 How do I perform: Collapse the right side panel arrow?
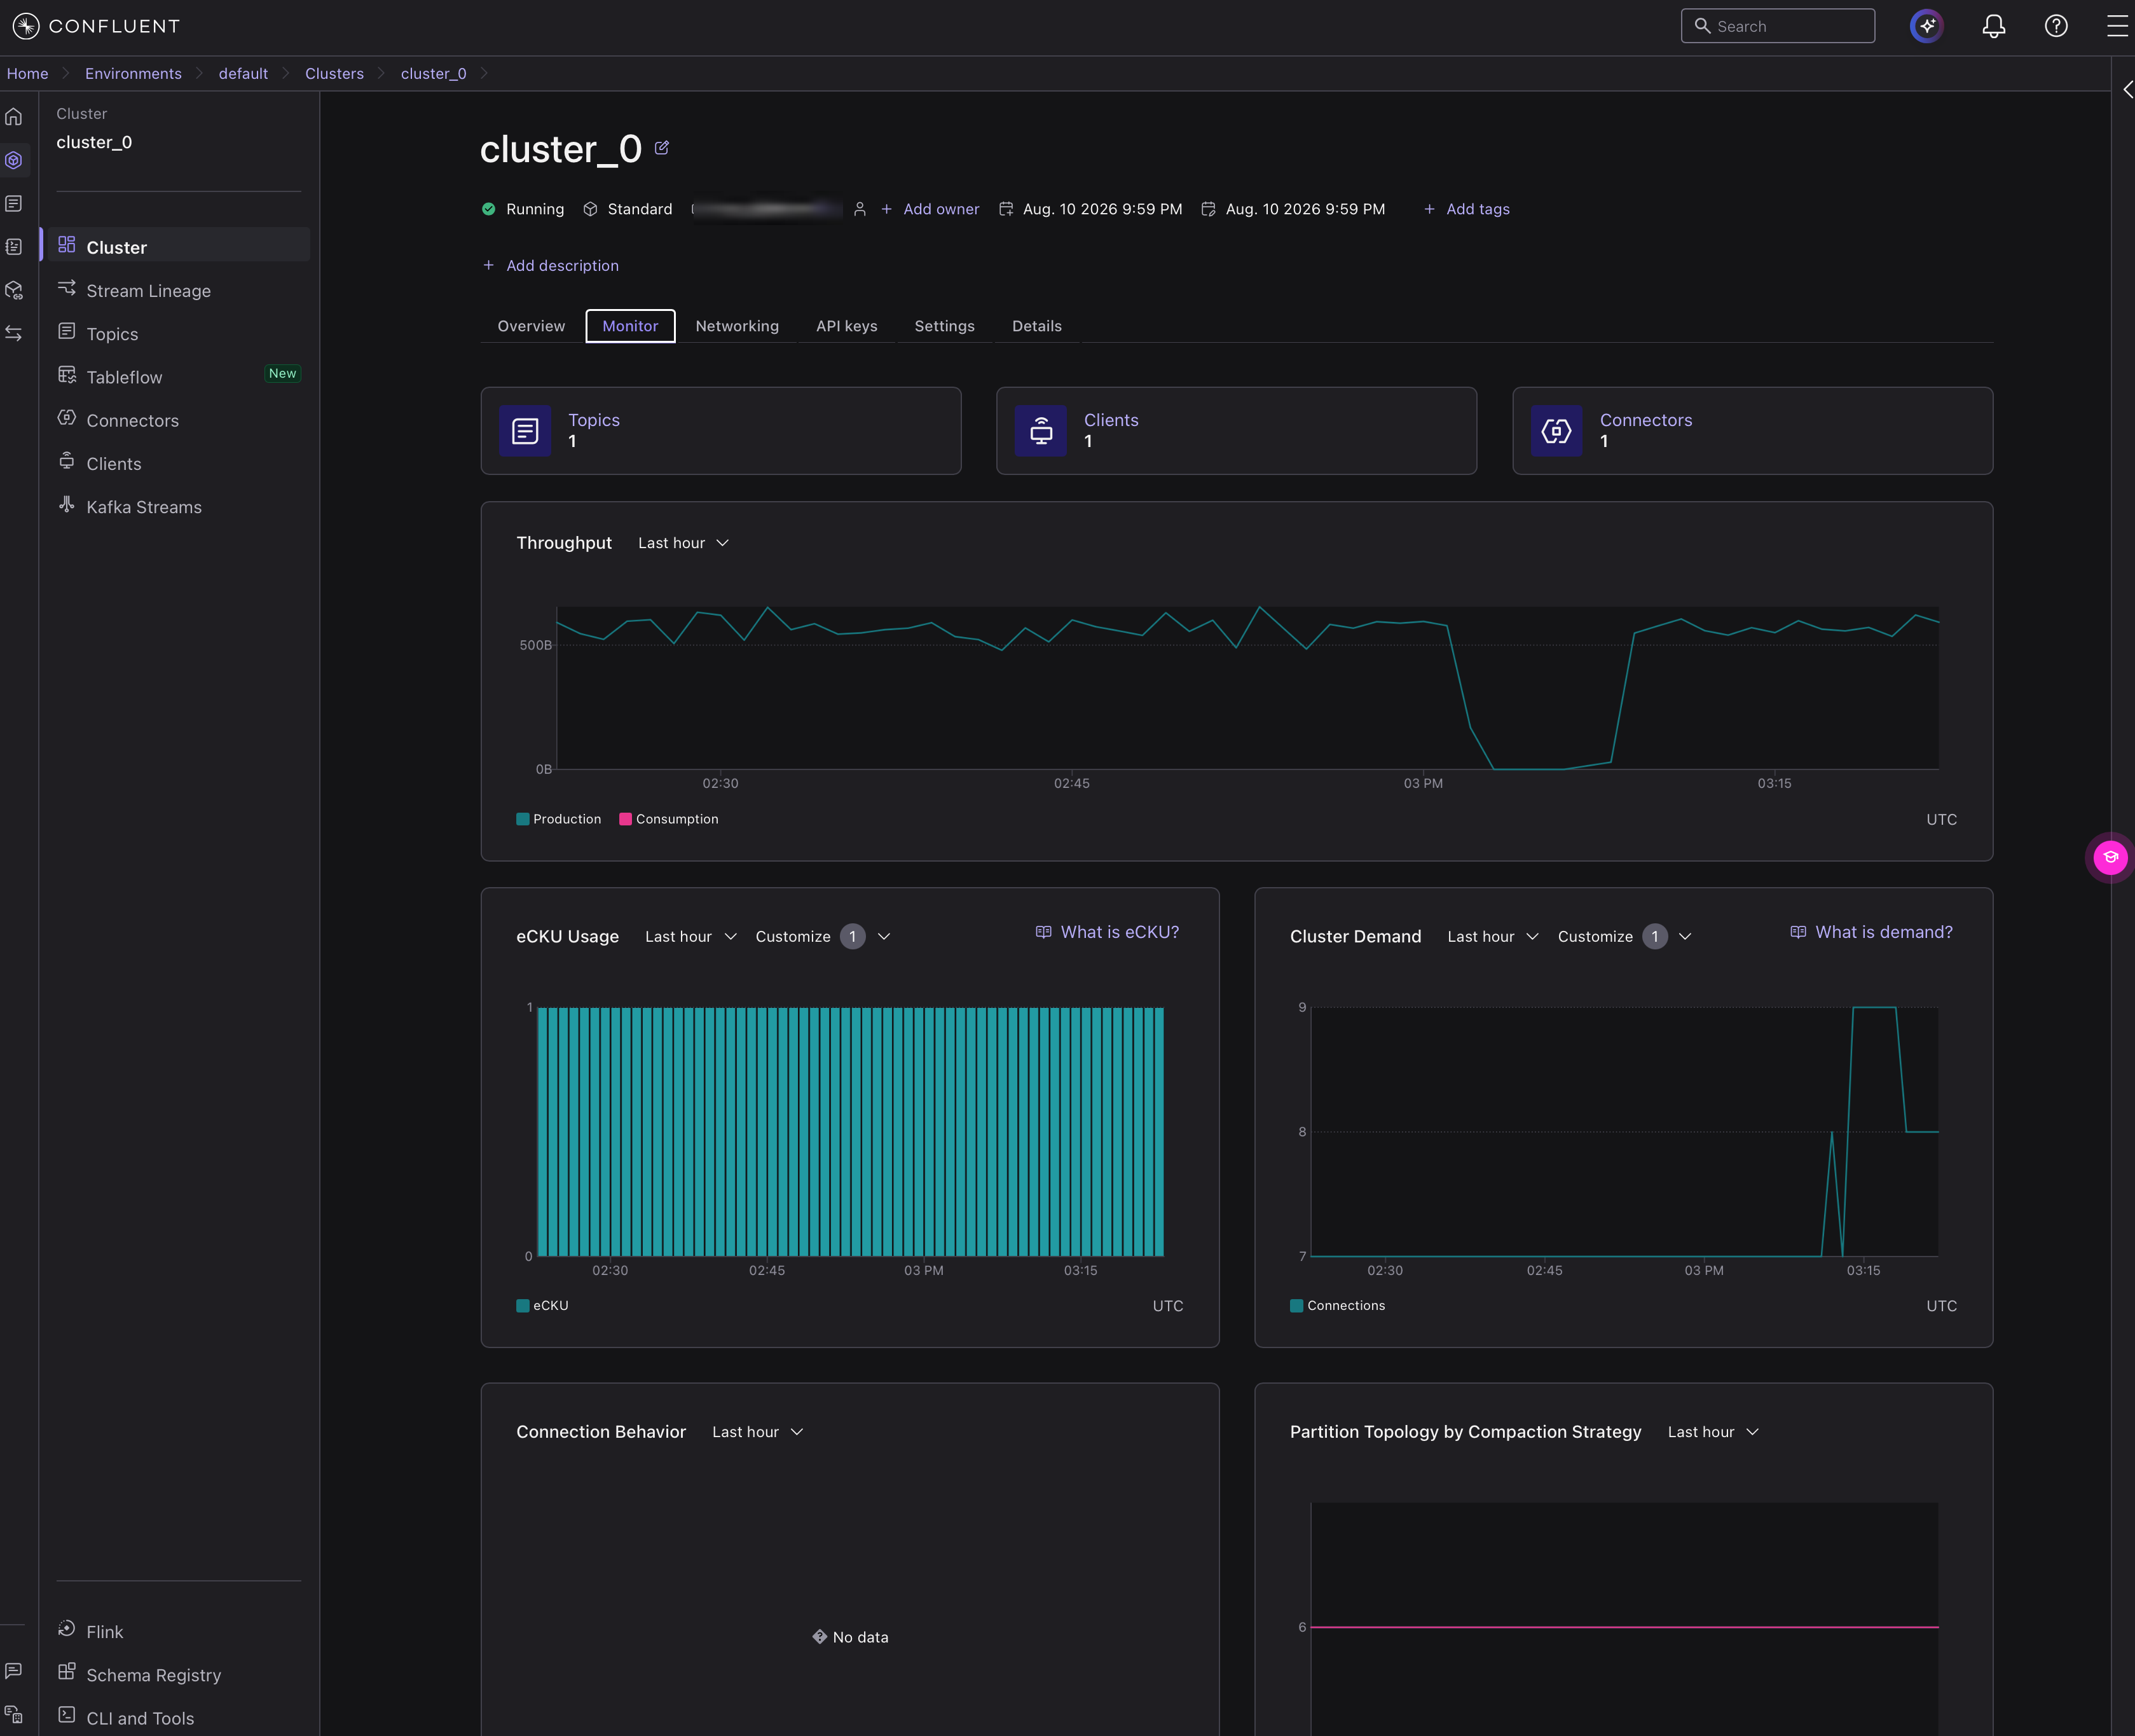2127,90
